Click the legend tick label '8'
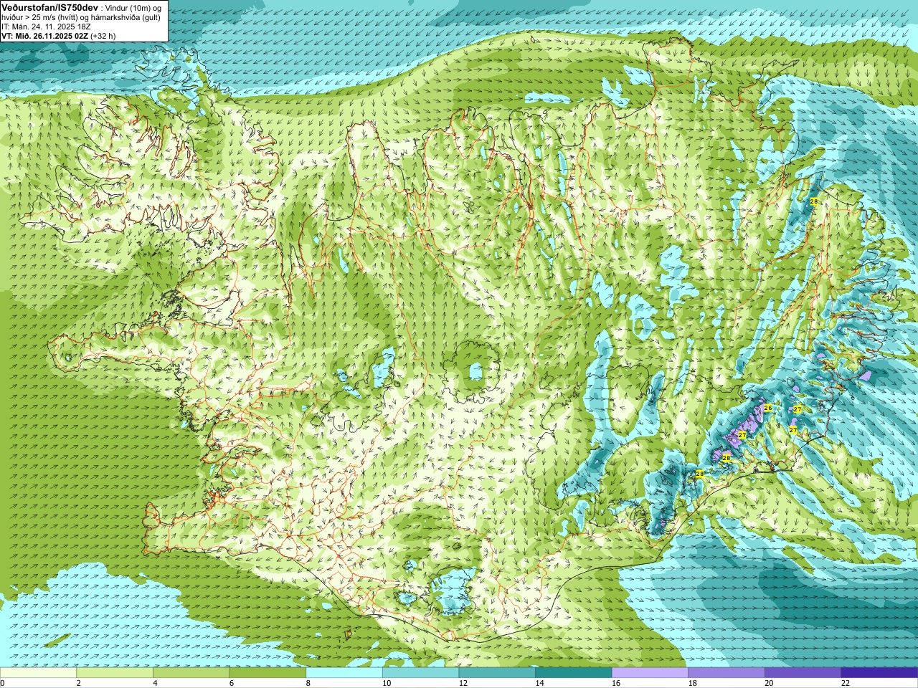The height and width of the screenshot is (688, 918). [308, 683]
